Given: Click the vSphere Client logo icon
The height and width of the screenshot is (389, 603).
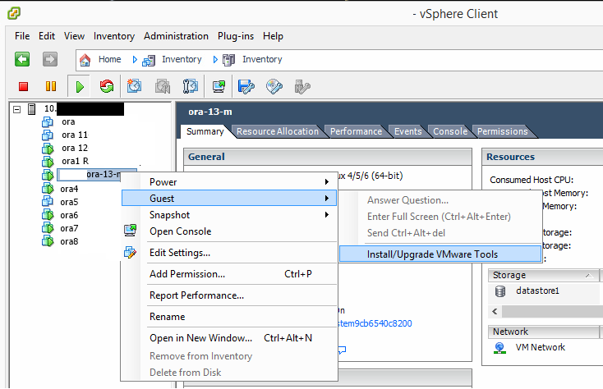Looking at the screenshot, I should pyautogui.click(x=14, y=13).
